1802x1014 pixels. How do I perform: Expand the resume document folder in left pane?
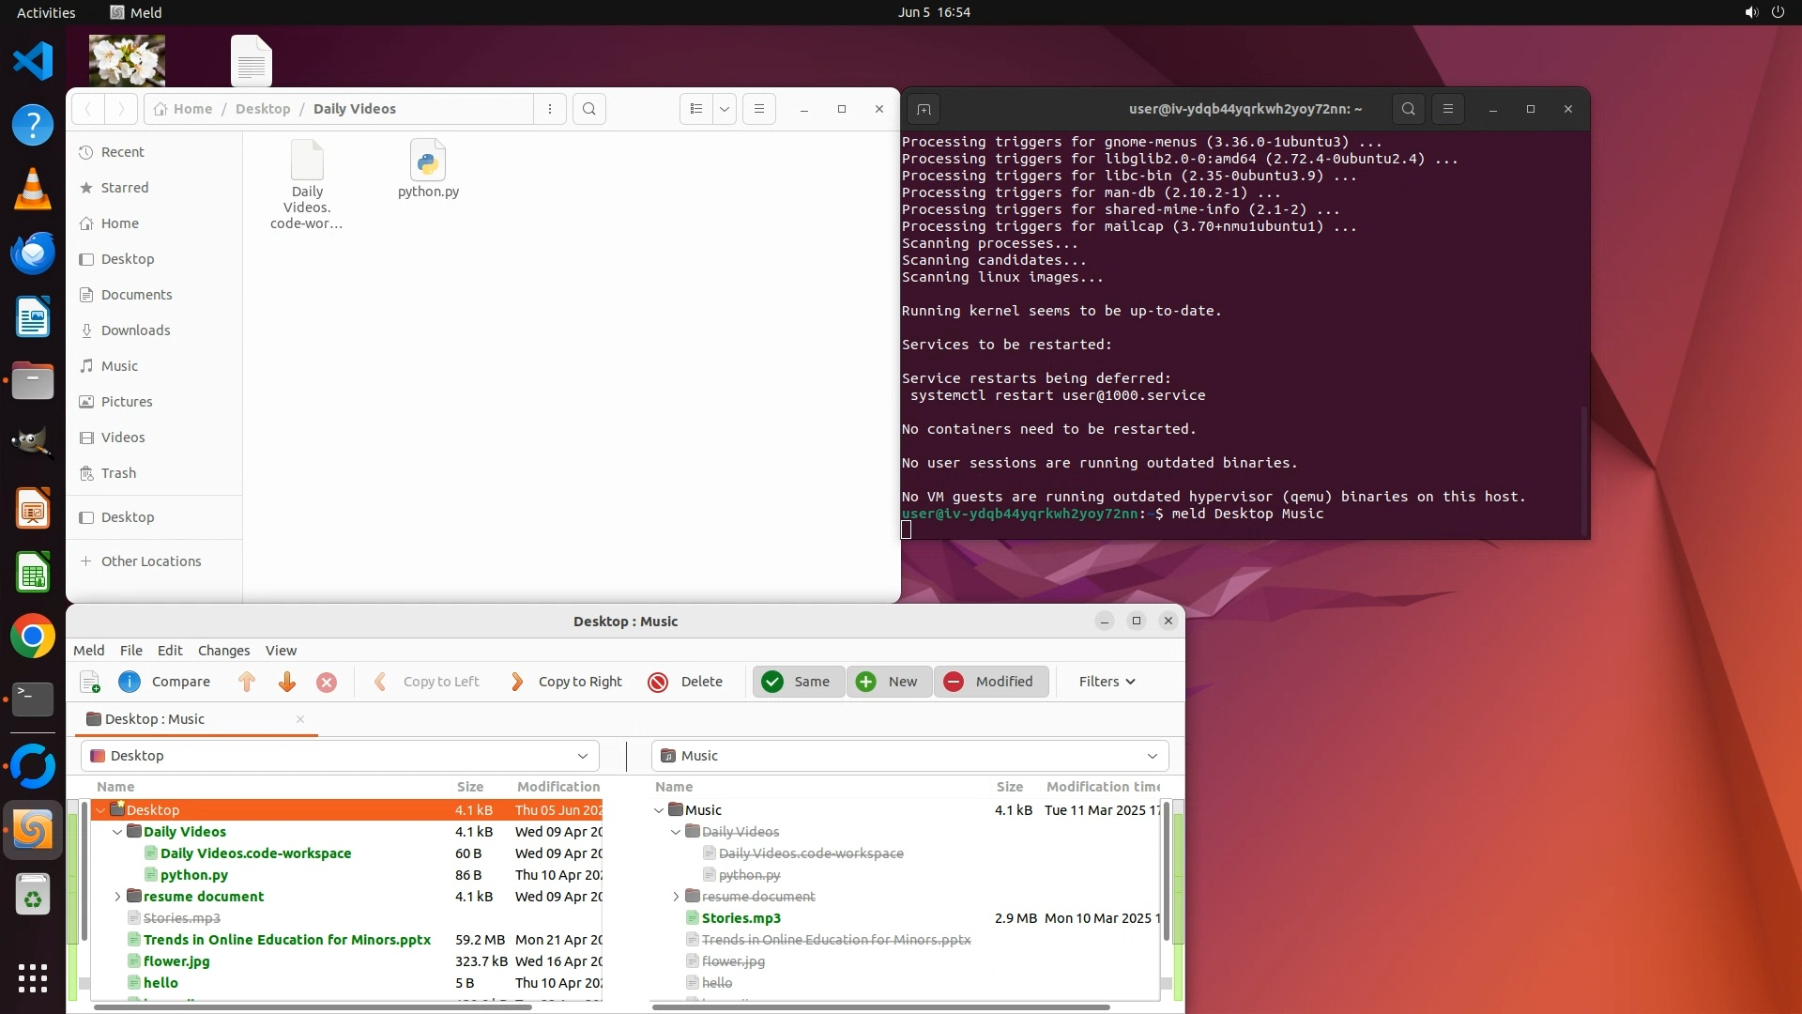click(x=117, y=897)
